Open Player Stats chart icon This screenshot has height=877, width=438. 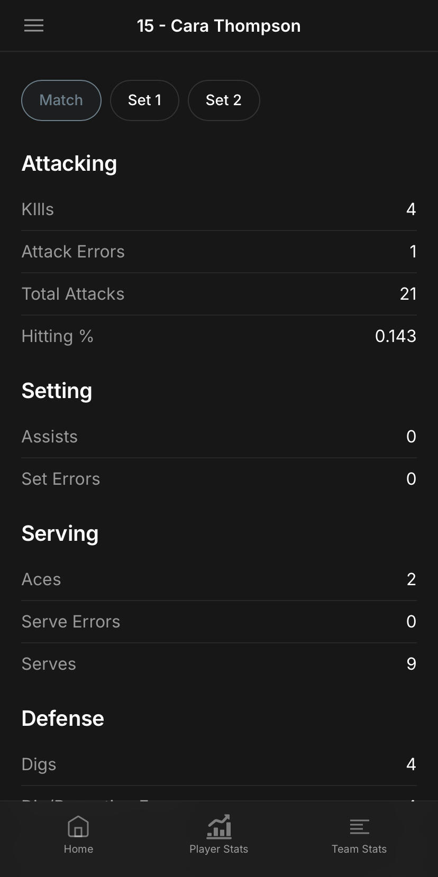[218, 827]
